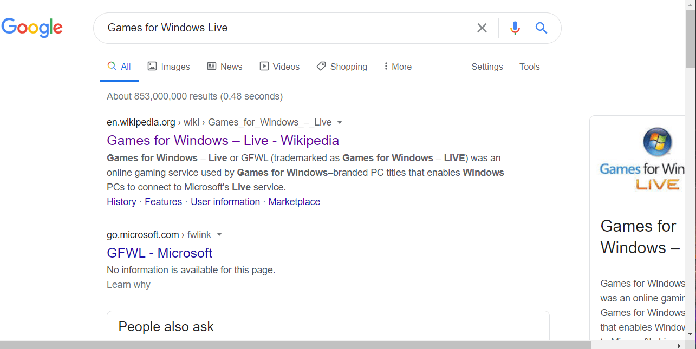Select the All results tab
696x349 pixels.
coord(119,67)
